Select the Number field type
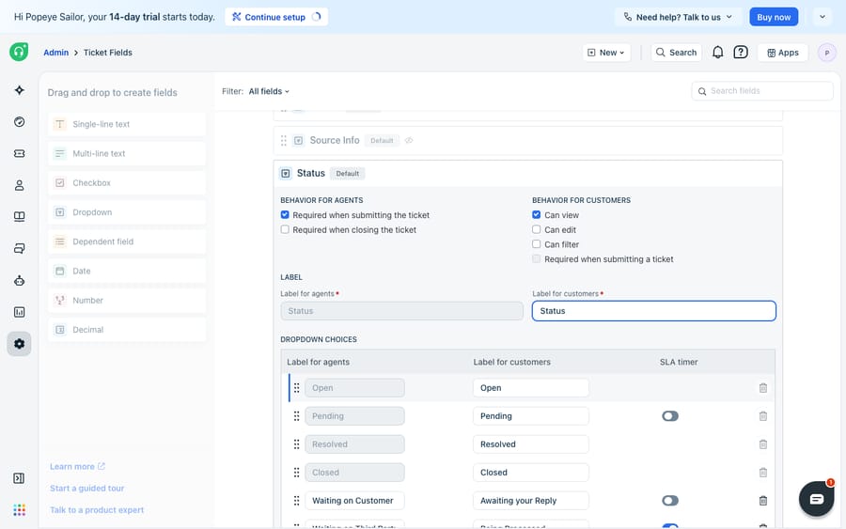 [x=127, y=301]
